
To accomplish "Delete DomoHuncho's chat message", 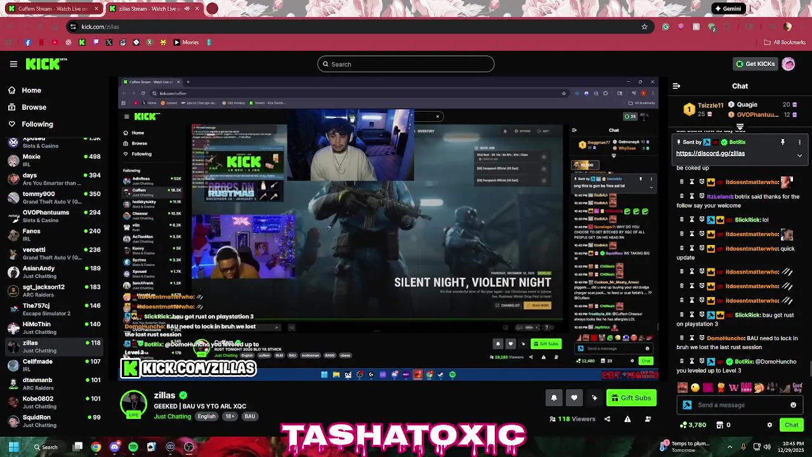I will point(682,338).
